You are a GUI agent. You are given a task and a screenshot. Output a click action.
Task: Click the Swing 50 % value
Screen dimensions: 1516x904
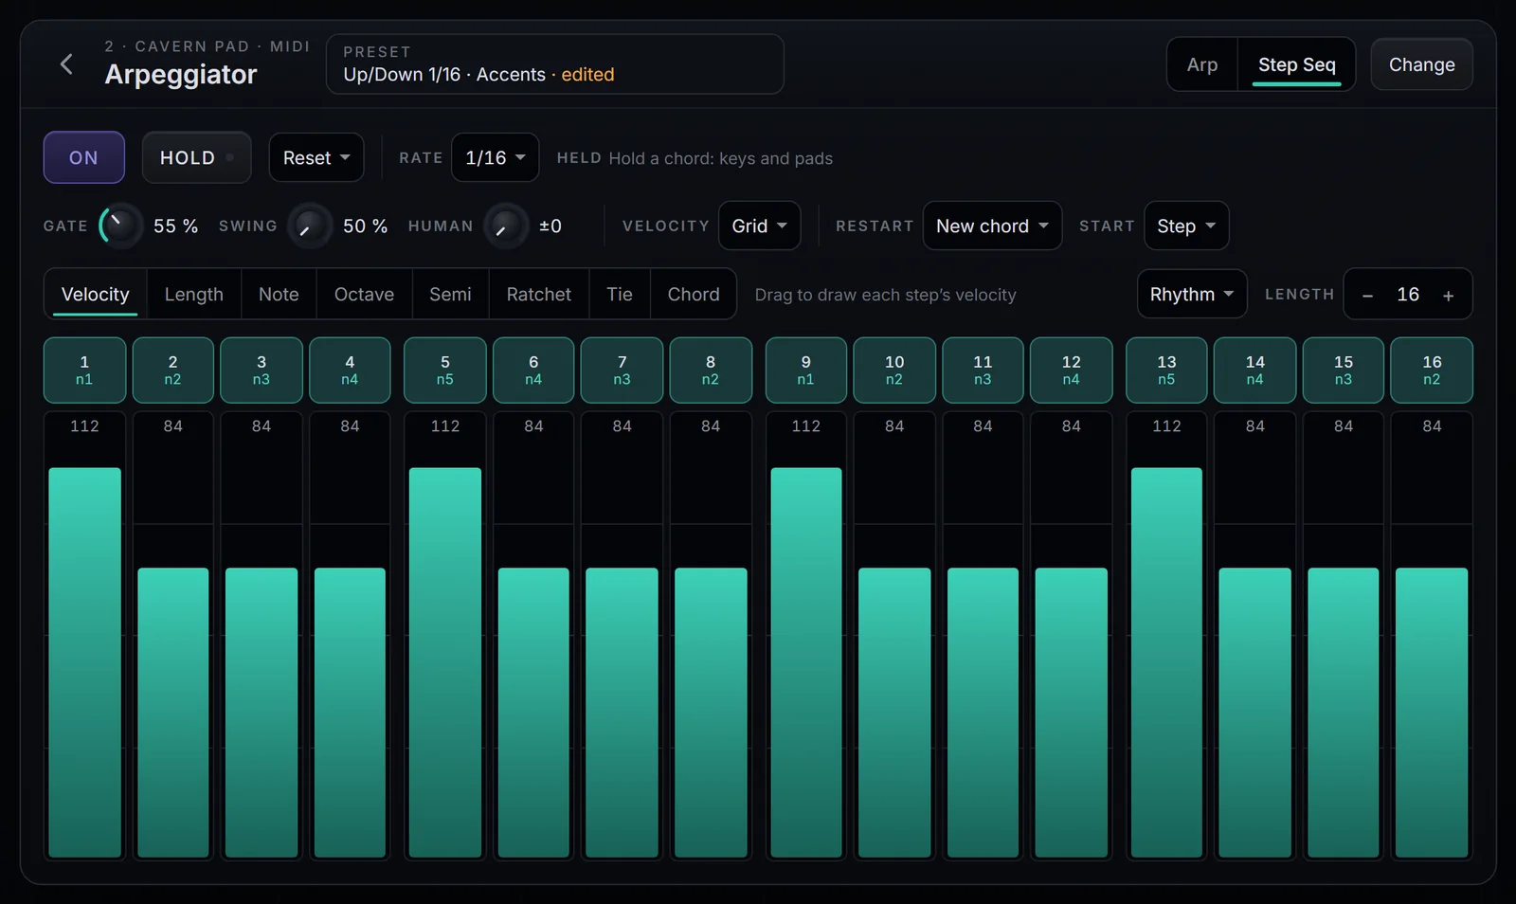pyautogui.click(x=365, y=226)
